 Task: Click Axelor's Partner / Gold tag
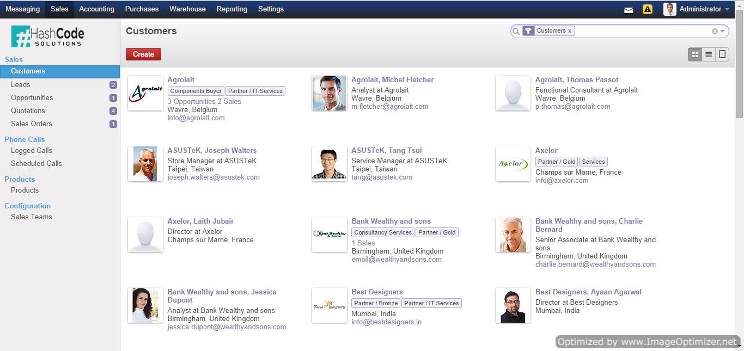click(557, 162)
